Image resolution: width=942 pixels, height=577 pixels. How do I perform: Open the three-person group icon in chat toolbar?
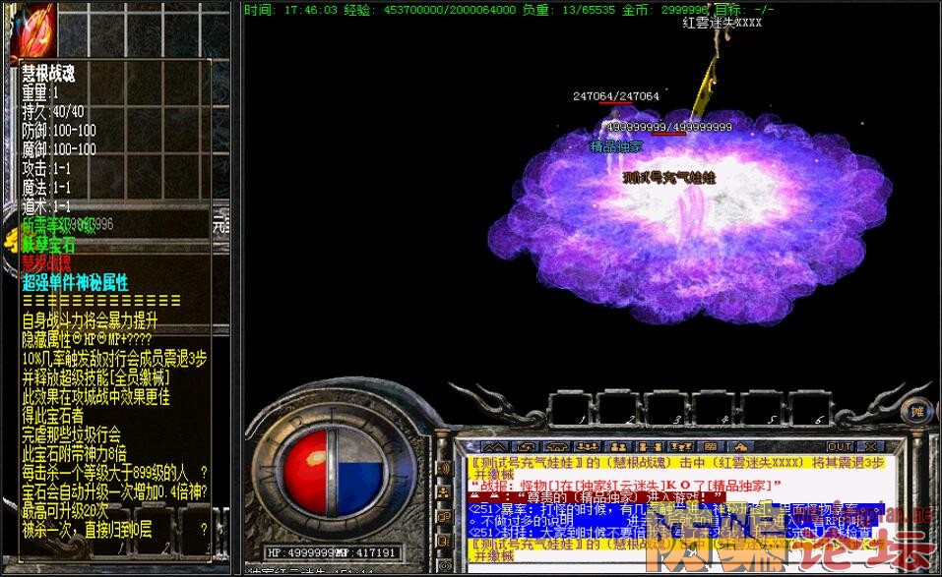pos(587,447)
